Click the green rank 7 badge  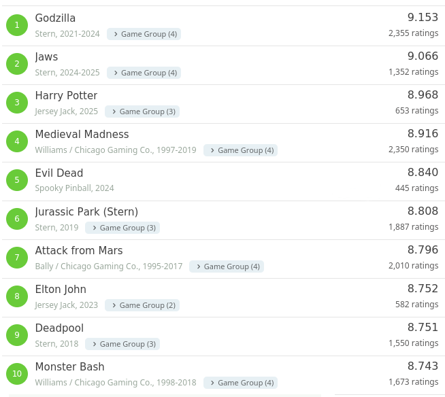click(x=17, y=258)
